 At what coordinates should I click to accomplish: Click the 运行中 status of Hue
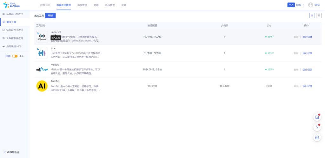tap(269, 53)
